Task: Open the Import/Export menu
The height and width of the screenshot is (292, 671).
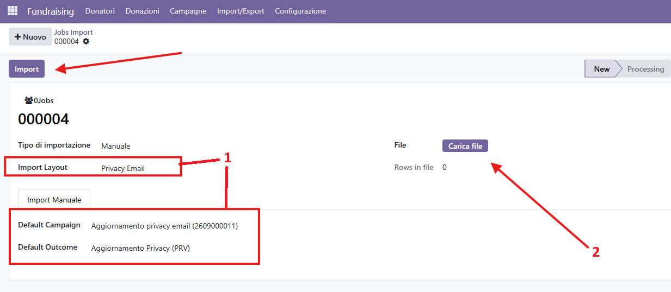Action: point(241,11)
